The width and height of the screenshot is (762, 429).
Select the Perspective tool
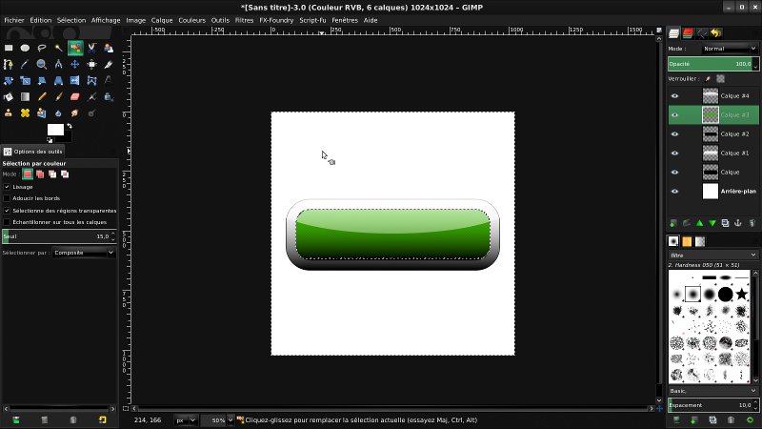58,80
